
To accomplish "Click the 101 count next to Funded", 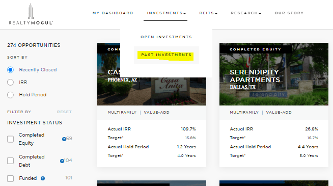I will 69,178.
